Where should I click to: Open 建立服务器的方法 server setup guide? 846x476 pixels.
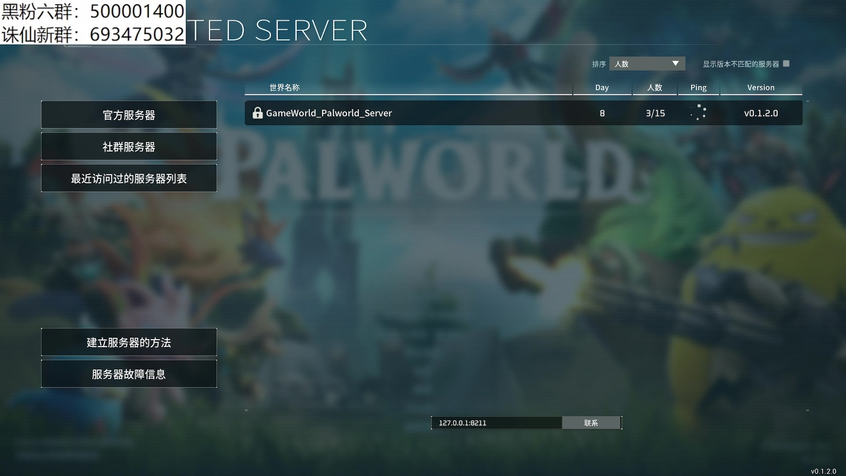pos(129,342)
